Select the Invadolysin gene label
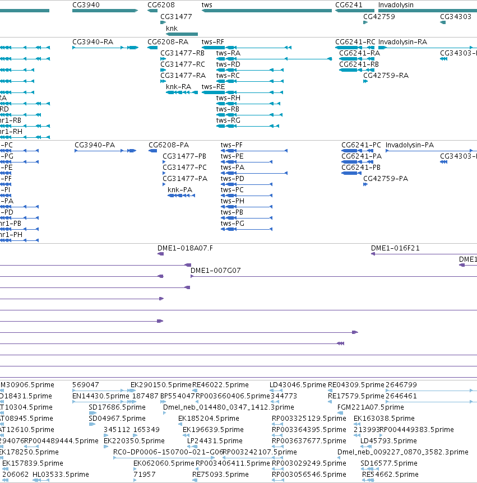 coord(396,5)
